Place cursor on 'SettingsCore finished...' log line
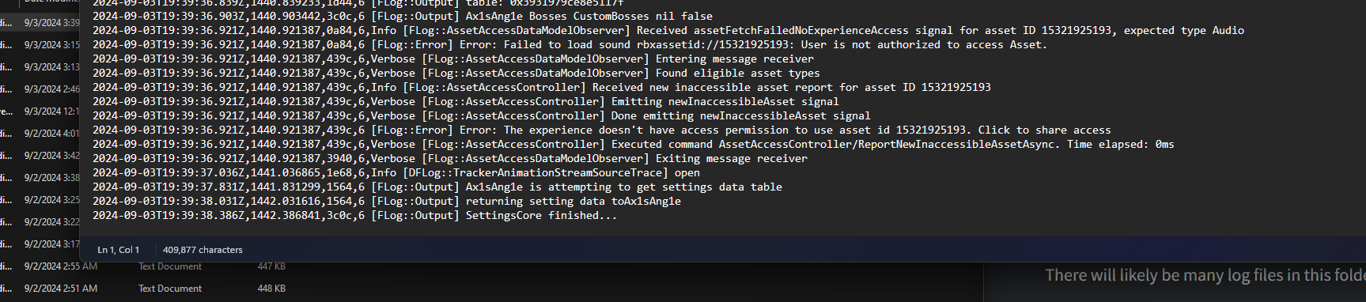Image resolution: width=1366 pixels, height=302 pixels. 354,216
